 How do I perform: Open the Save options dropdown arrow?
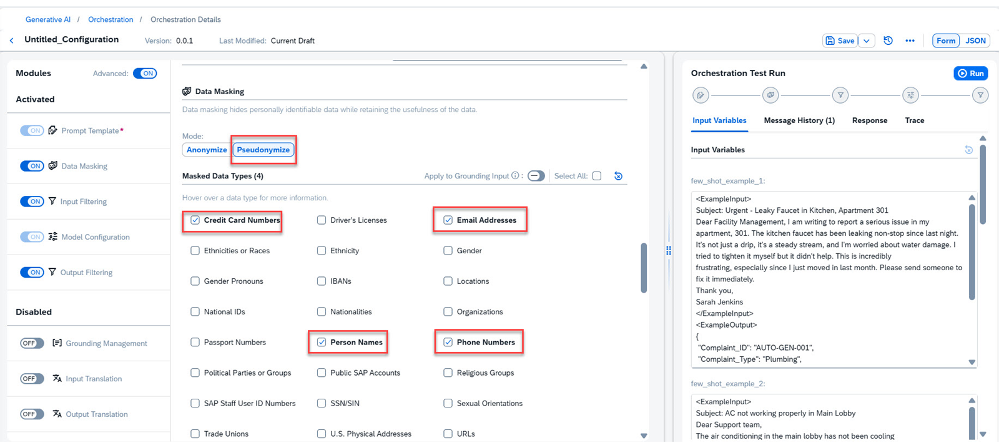pyautogui.click(x=867, y=41)
